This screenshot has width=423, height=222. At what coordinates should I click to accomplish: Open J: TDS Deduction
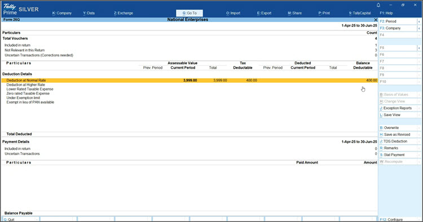[398, 141]
